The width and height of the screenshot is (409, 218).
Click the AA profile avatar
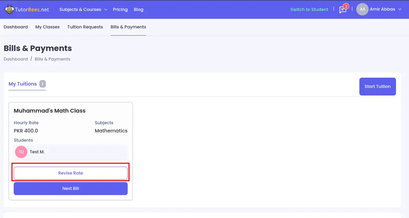pyautogui.click(x=362, y=9)
